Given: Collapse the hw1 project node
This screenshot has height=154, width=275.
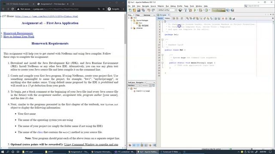Looking at the screenshot, I should click(129, 18).
